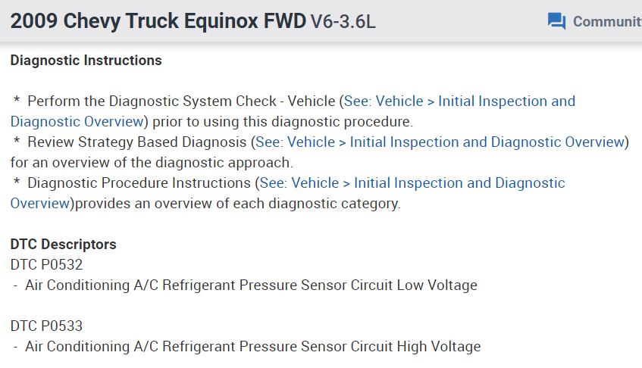The height and width of the screenshot is (368, 642).
Task: Click the 'Perform the Diagnostic System Check' text
Action: coord(182,101)
